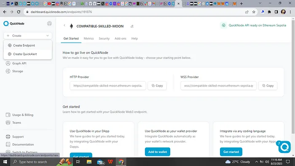This screenshot has width=295, height=166.
Task: Open the user account avatar icon
Action: click(x=49, y=24)
